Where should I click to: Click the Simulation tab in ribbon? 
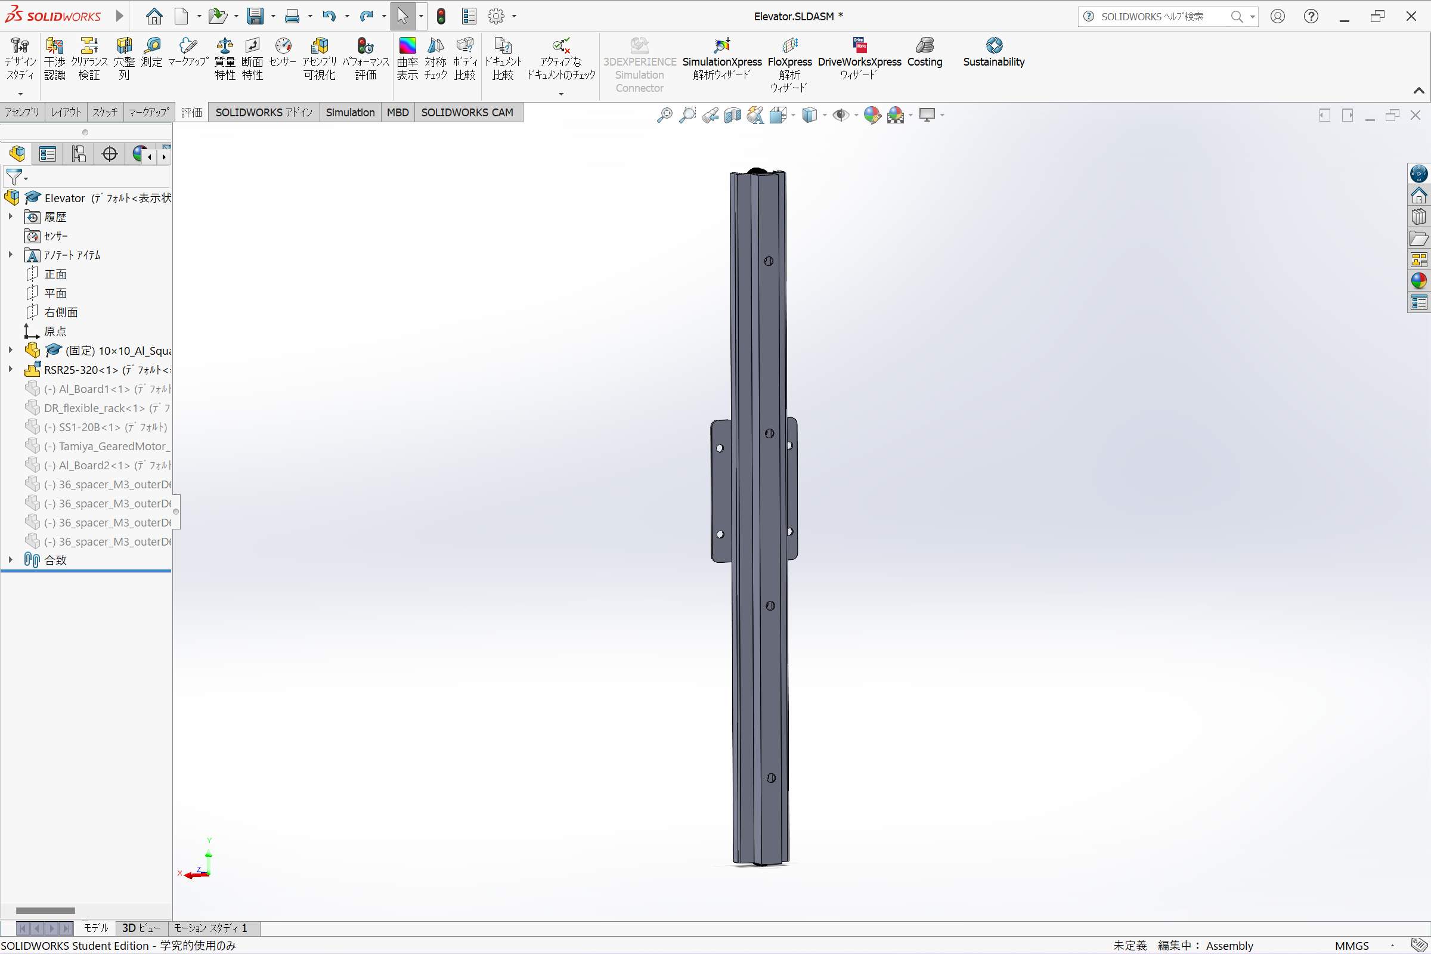coord(351,112)
